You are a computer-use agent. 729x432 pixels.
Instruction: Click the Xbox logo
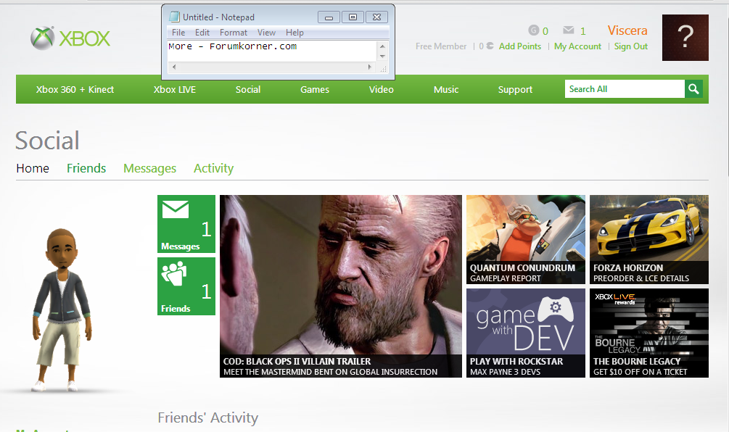point(70,38)
